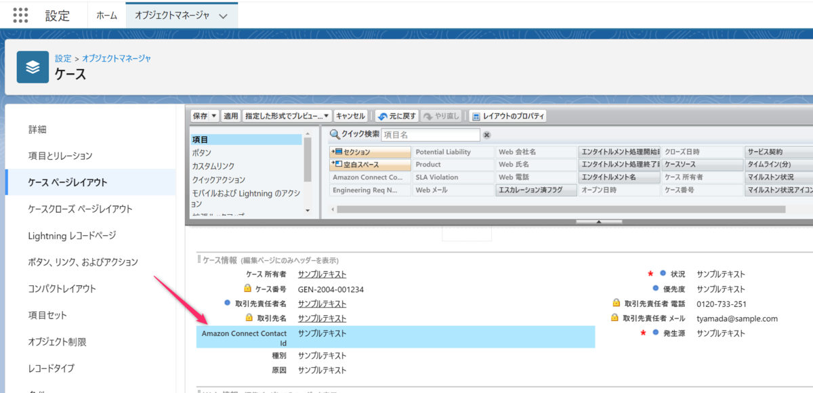
Task: Open 項目セット in sidebar
Action: (x=47, y=315)
